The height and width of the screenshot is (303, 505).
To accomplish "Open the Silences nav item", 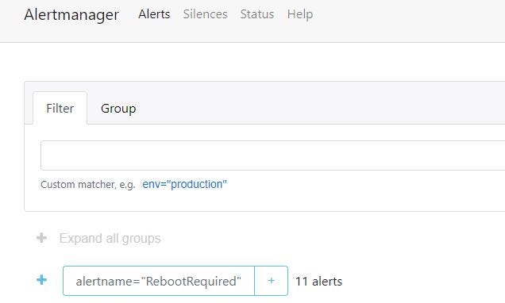I will click(x=205, y=14).
